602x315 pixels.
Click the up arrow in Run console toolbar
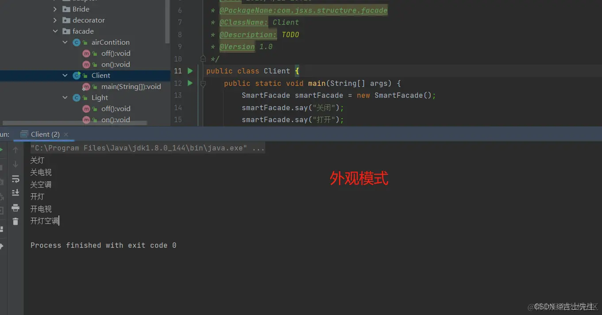click(x=15, y=150)
